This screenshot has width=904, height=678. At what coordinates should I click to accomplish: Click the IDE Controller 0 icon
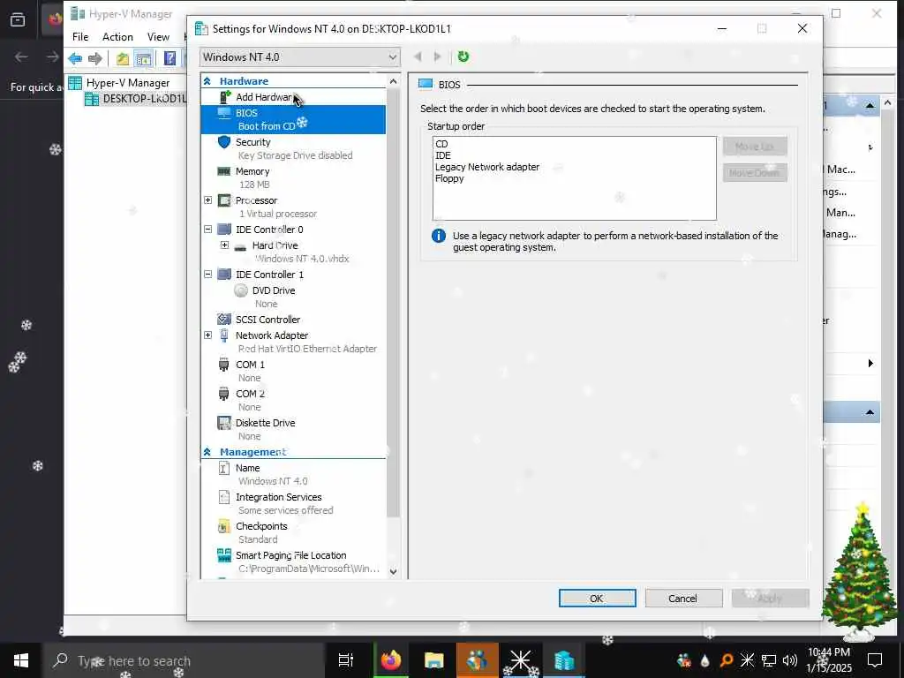(224, 230)
